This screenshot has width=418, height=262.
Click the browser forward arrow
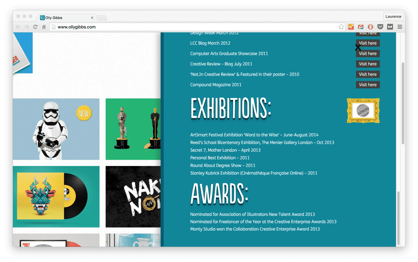tap(27, 27)
